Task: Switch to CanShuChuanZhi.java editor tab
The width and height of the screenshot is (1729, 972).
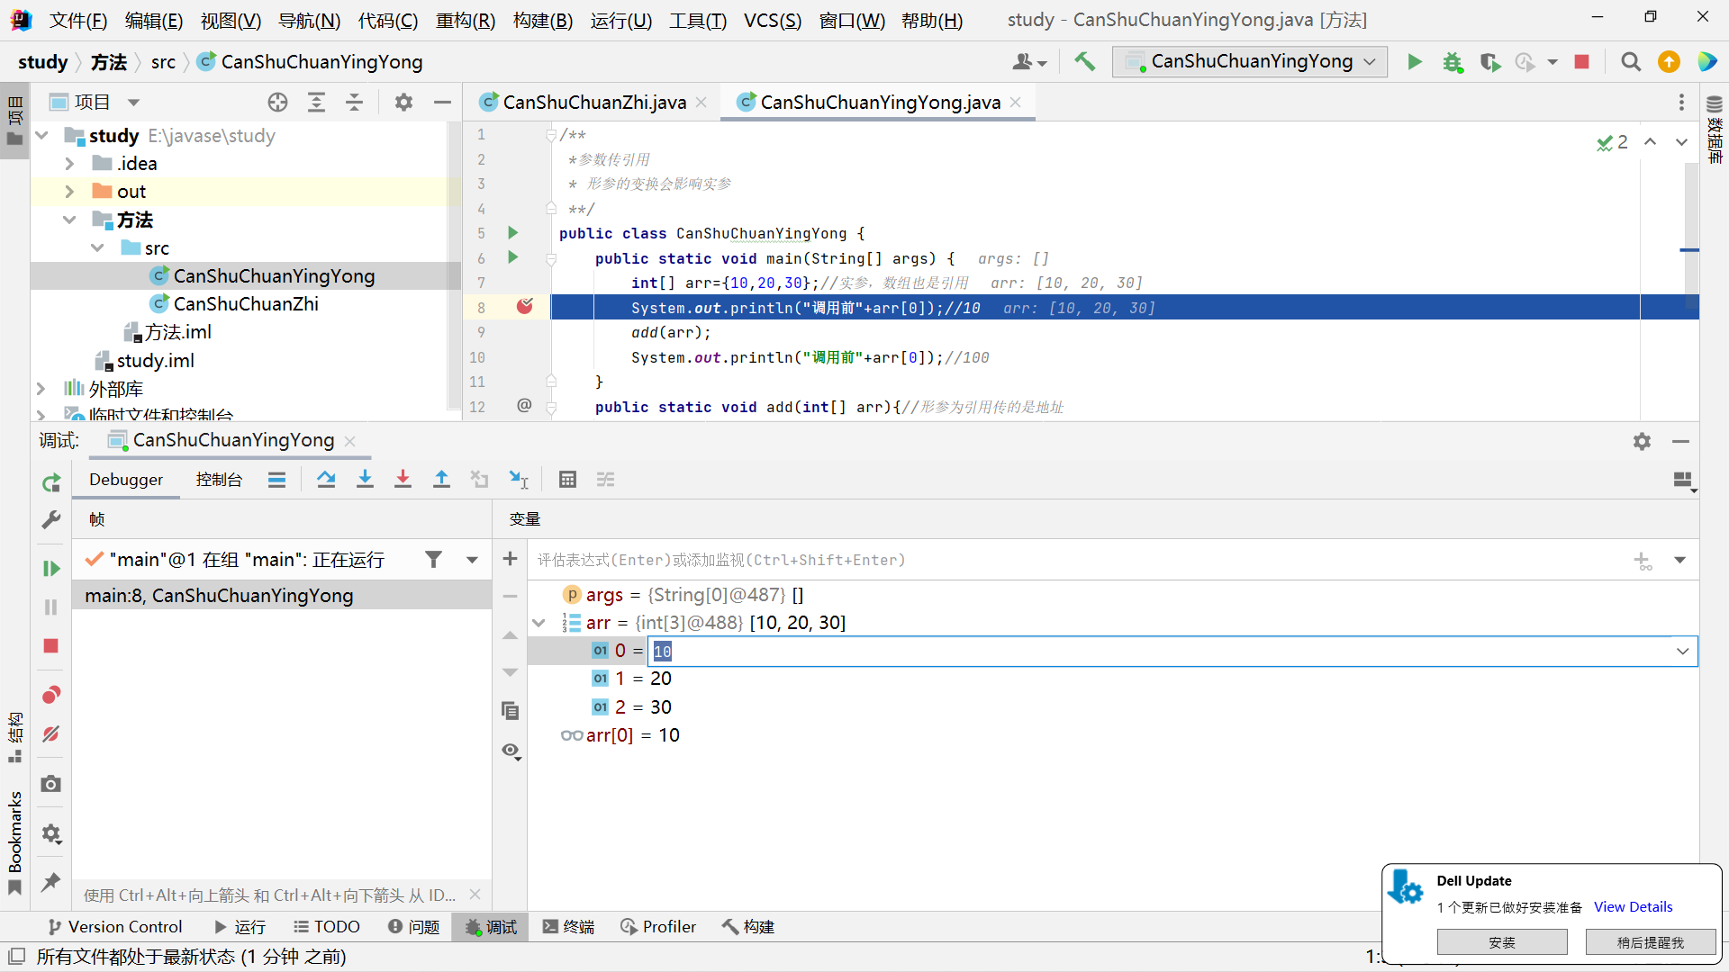Action: click(x=593, y=103)
